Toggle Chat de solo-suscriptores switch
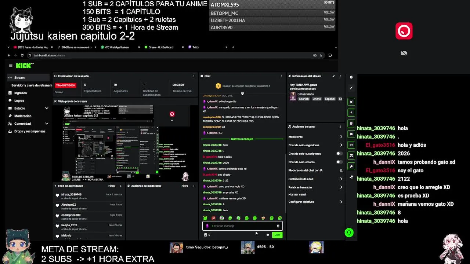470x264 pixels. pyautogui.click(x=339, y=154)
